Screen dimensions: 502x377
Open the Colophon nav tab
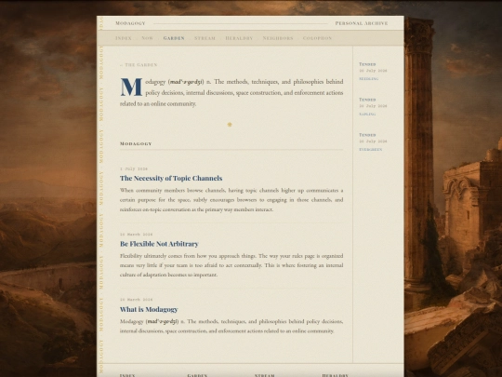[x=317, y=38]
